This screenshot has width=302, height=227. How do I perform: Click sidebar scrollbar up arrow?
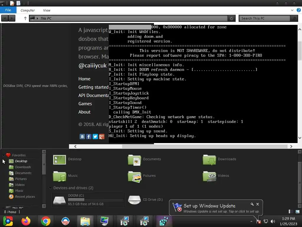[44, 152]
